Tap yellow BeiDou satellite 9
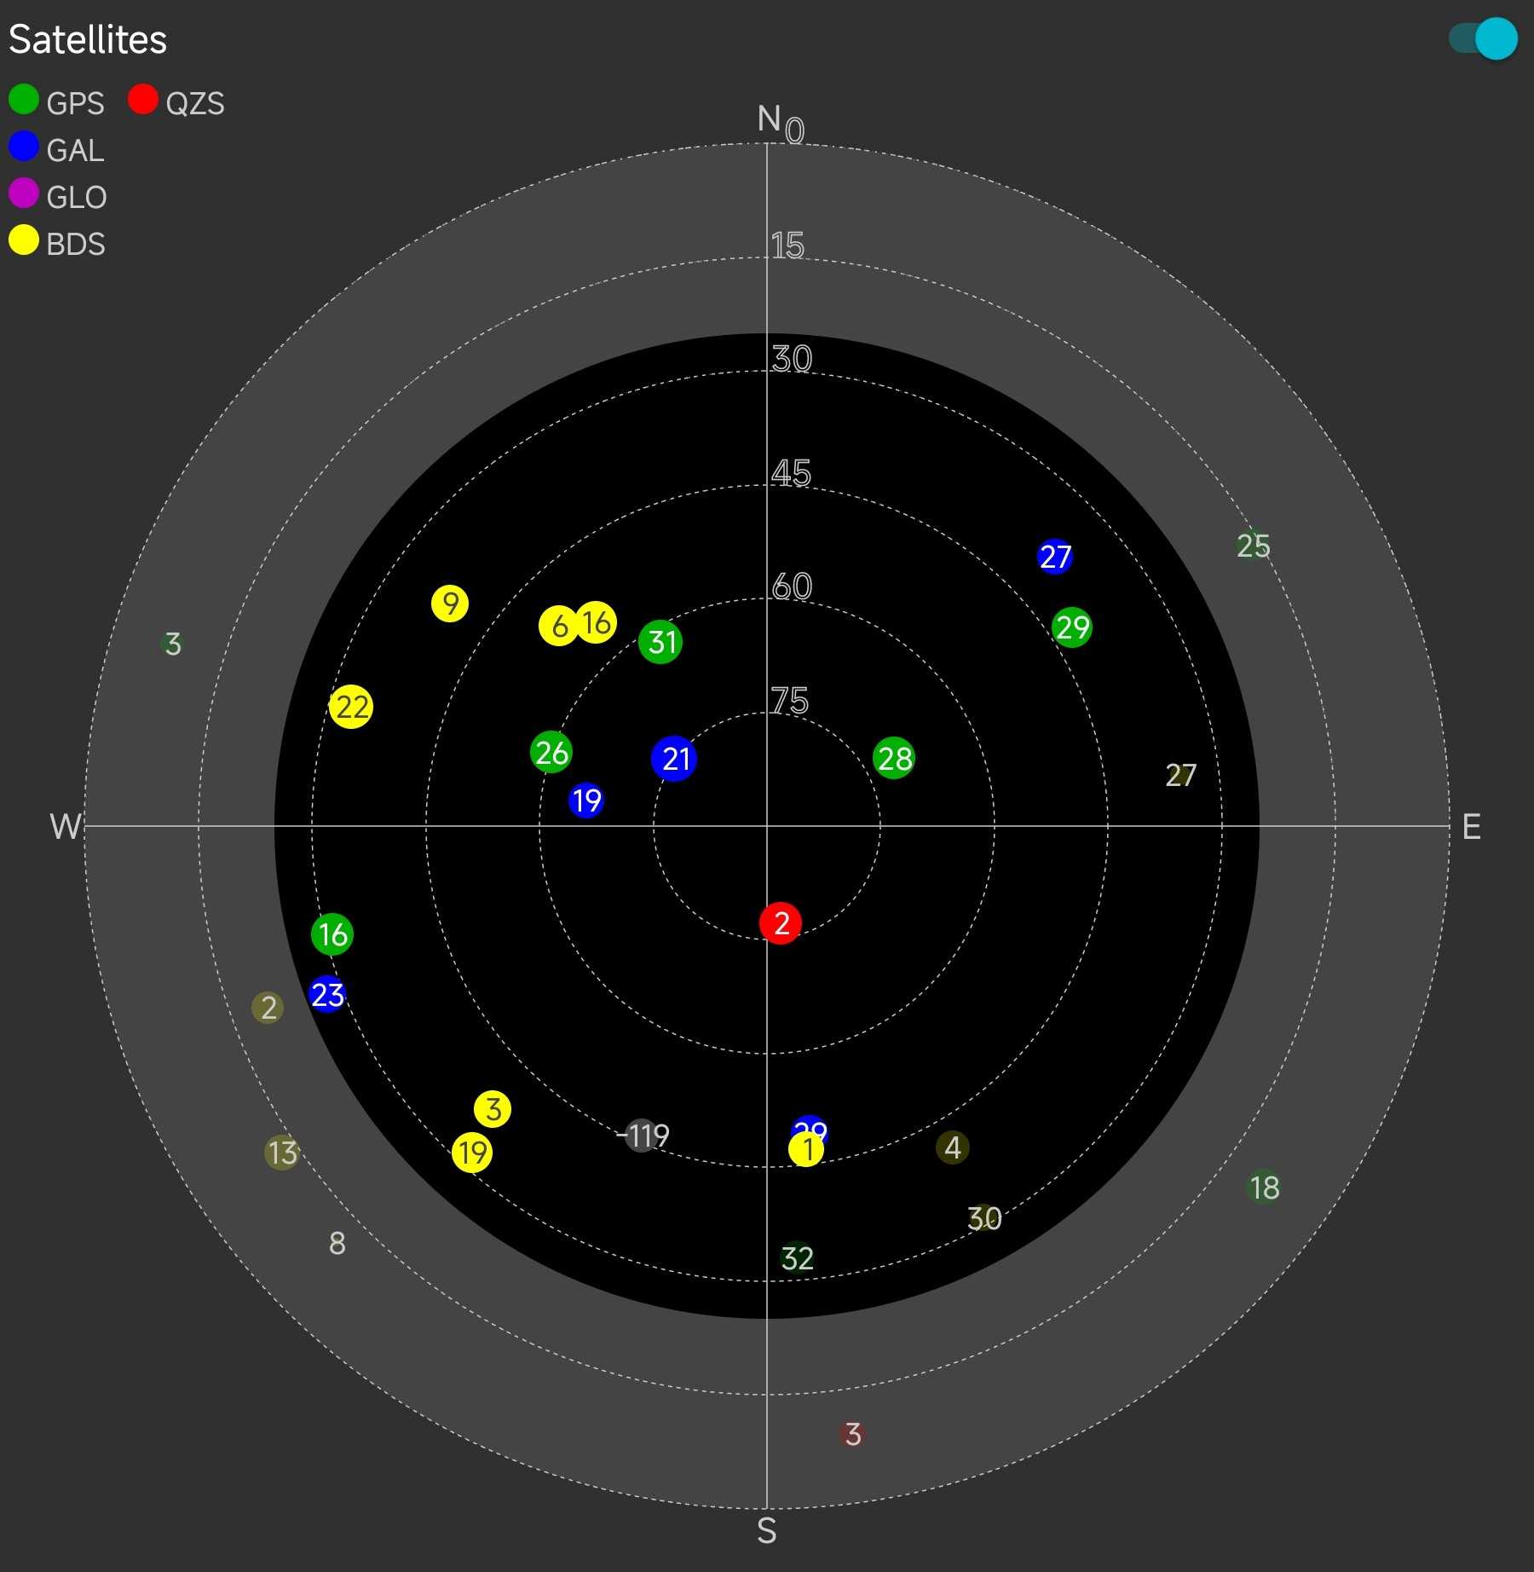This screenshot has width=1534, height=1572. (x=450, y=604)
